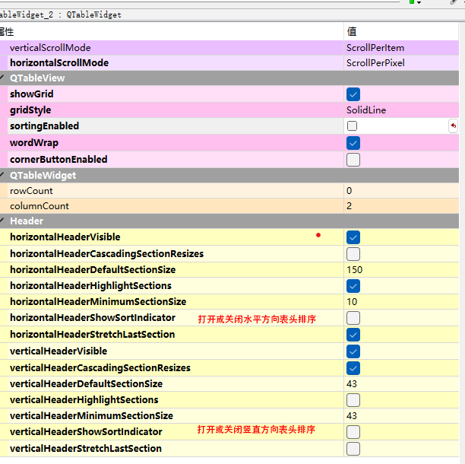Select the cornerButtonEnabled property name

point(59,160)
